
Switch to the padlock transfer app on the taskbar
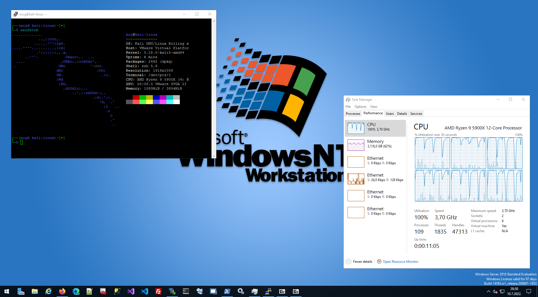[172, 291]
